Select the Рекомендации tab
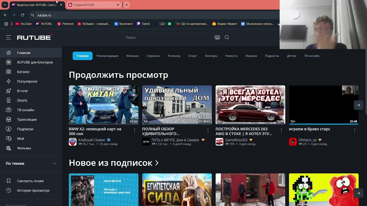Screen dimensions: 367x206 (x=107, y=56)
